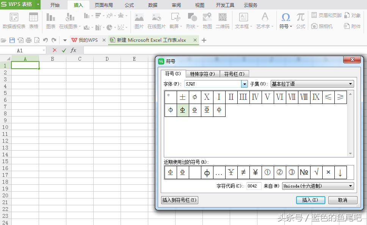Insert a 二维码 QR code
Screen dimensions: 367x225
[222, 20]
